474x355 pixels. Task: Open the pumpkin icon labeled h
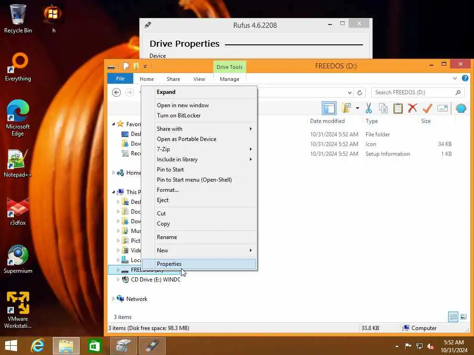point(53,18)
